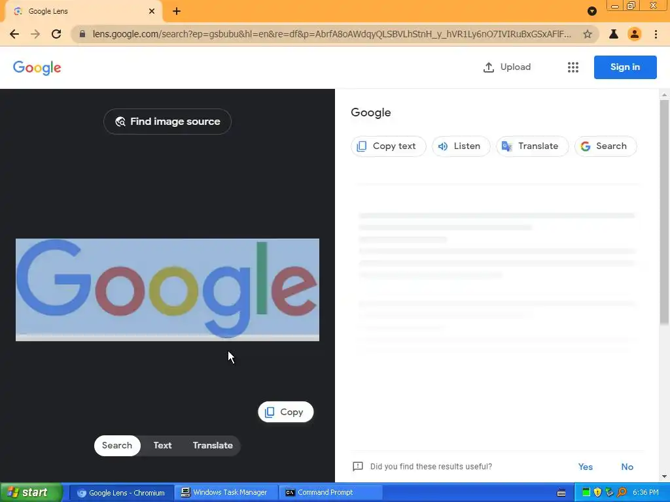Click the network tray icon
Viewport: 670px width, 502px height.
point(610,493)
